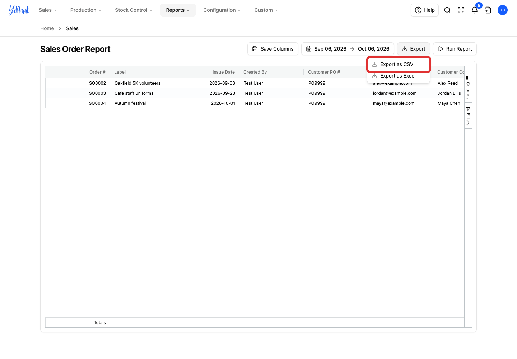This screenshot has width=517, height=359.
Task: Open the Help button
Action: click(425, 10)
